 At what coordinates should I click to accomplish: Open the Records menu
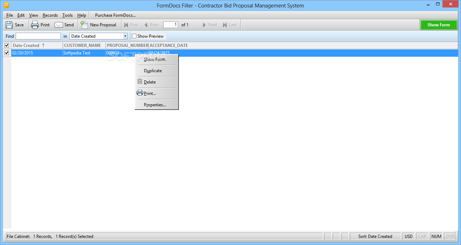[50, 15]
